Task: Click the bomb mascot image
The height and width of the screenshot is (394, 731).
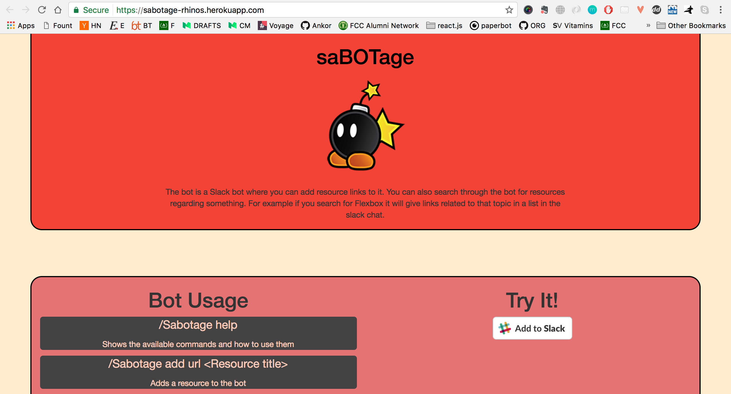Action: coord(365,125)
